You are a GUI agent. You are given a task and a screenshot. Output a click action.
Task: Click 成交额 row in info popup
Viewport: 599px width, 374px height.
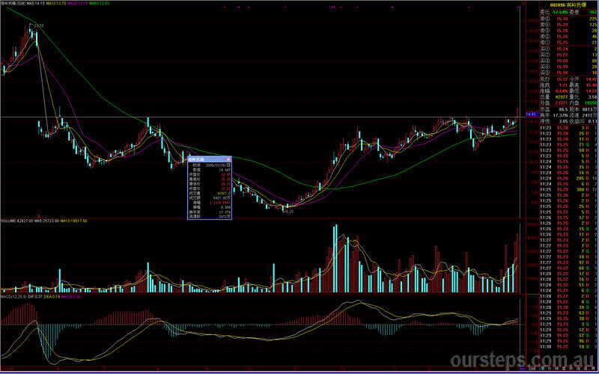point(210,197)
